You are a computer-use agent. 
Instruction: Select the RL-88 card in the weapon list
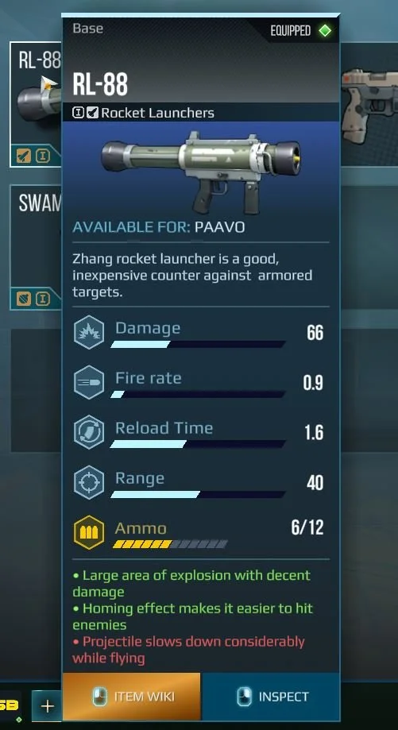(x=36, y=104)
